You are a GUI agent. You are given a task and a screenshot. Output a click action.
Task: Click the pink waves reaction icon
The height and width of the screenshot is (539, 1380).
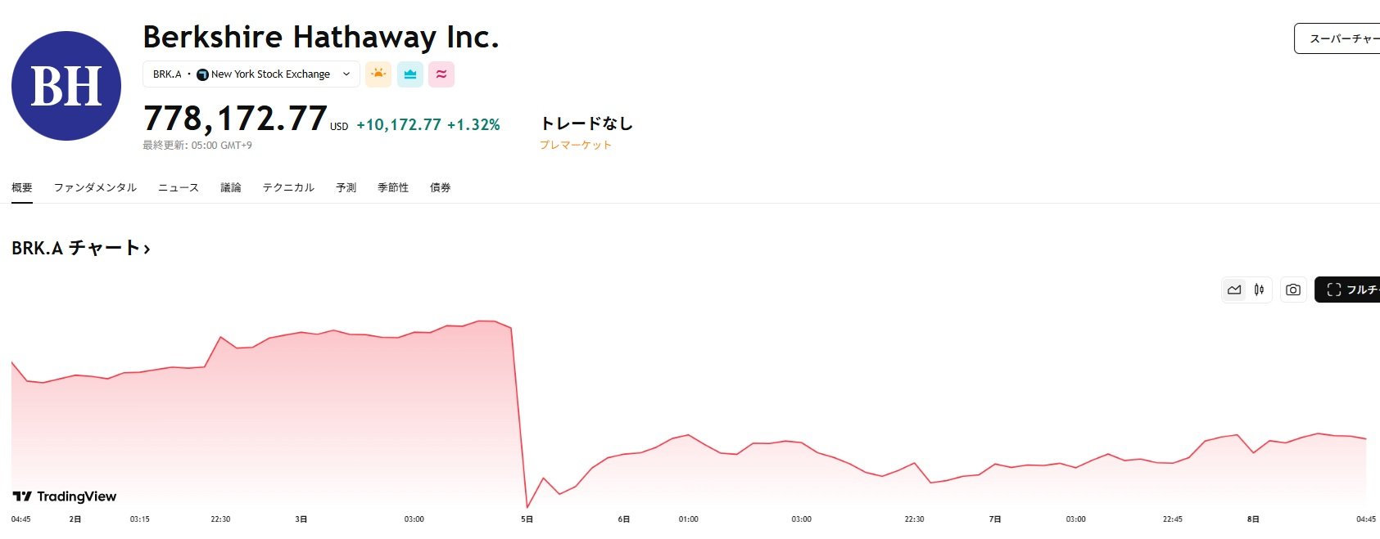pyautogui.click(x=441, y=74)
